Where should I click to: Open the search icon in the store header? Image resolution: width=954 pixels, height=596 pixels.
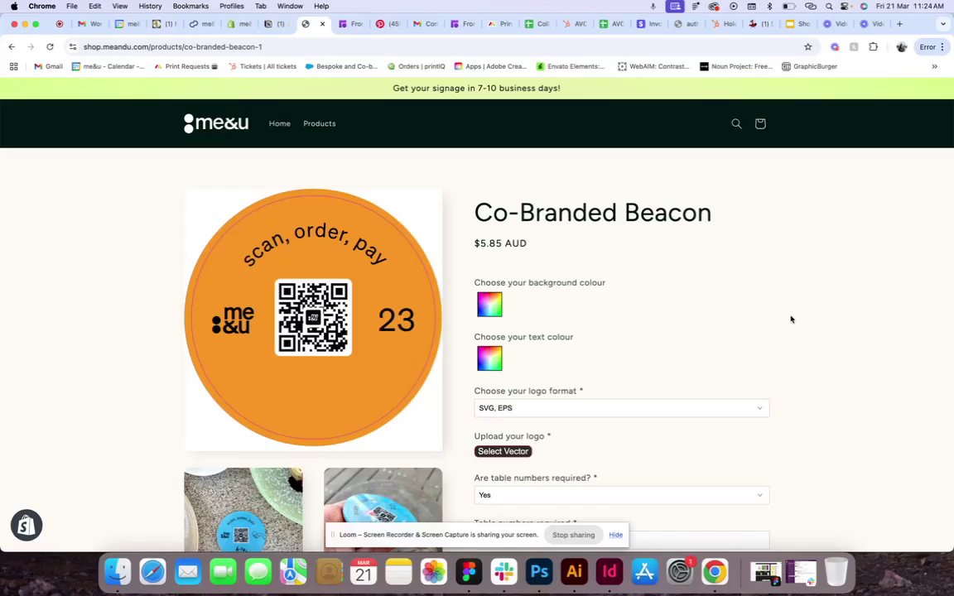tap(736, 123)
